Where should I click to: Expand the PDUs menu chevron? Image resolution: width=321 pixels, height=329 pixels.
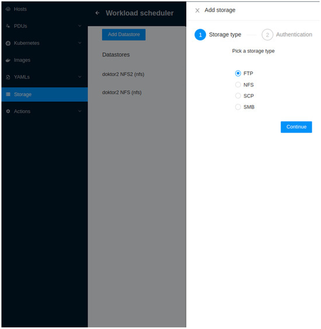pos(80,26)
